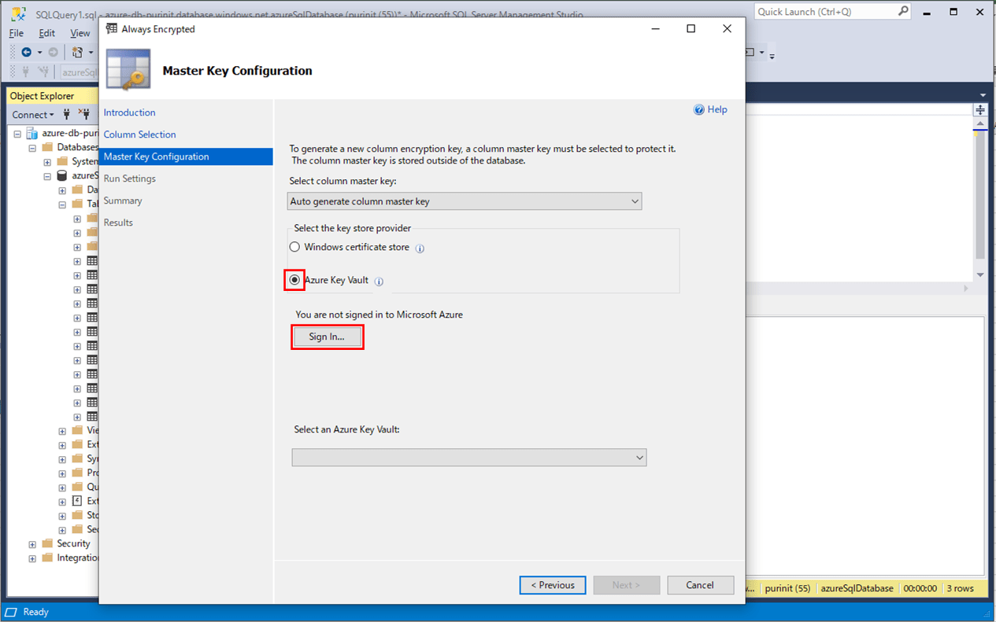The width and height of the screenshot is (996, 622).
Task: Click the connect plug icon in Object Explorer
Action: pyautogui.click(x=67, y=115)
